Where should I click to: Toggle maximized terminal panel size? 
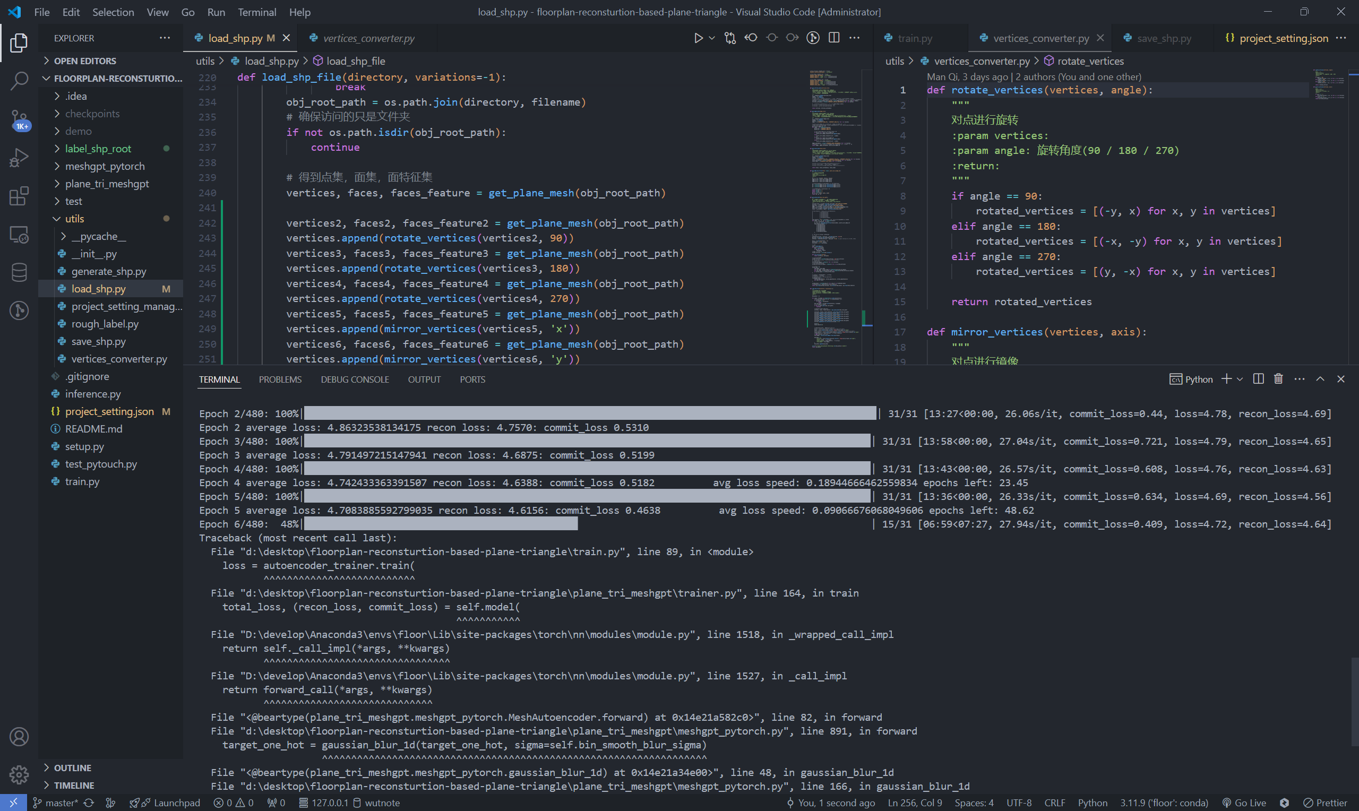pyautogui.click(x=1320, y=379)
